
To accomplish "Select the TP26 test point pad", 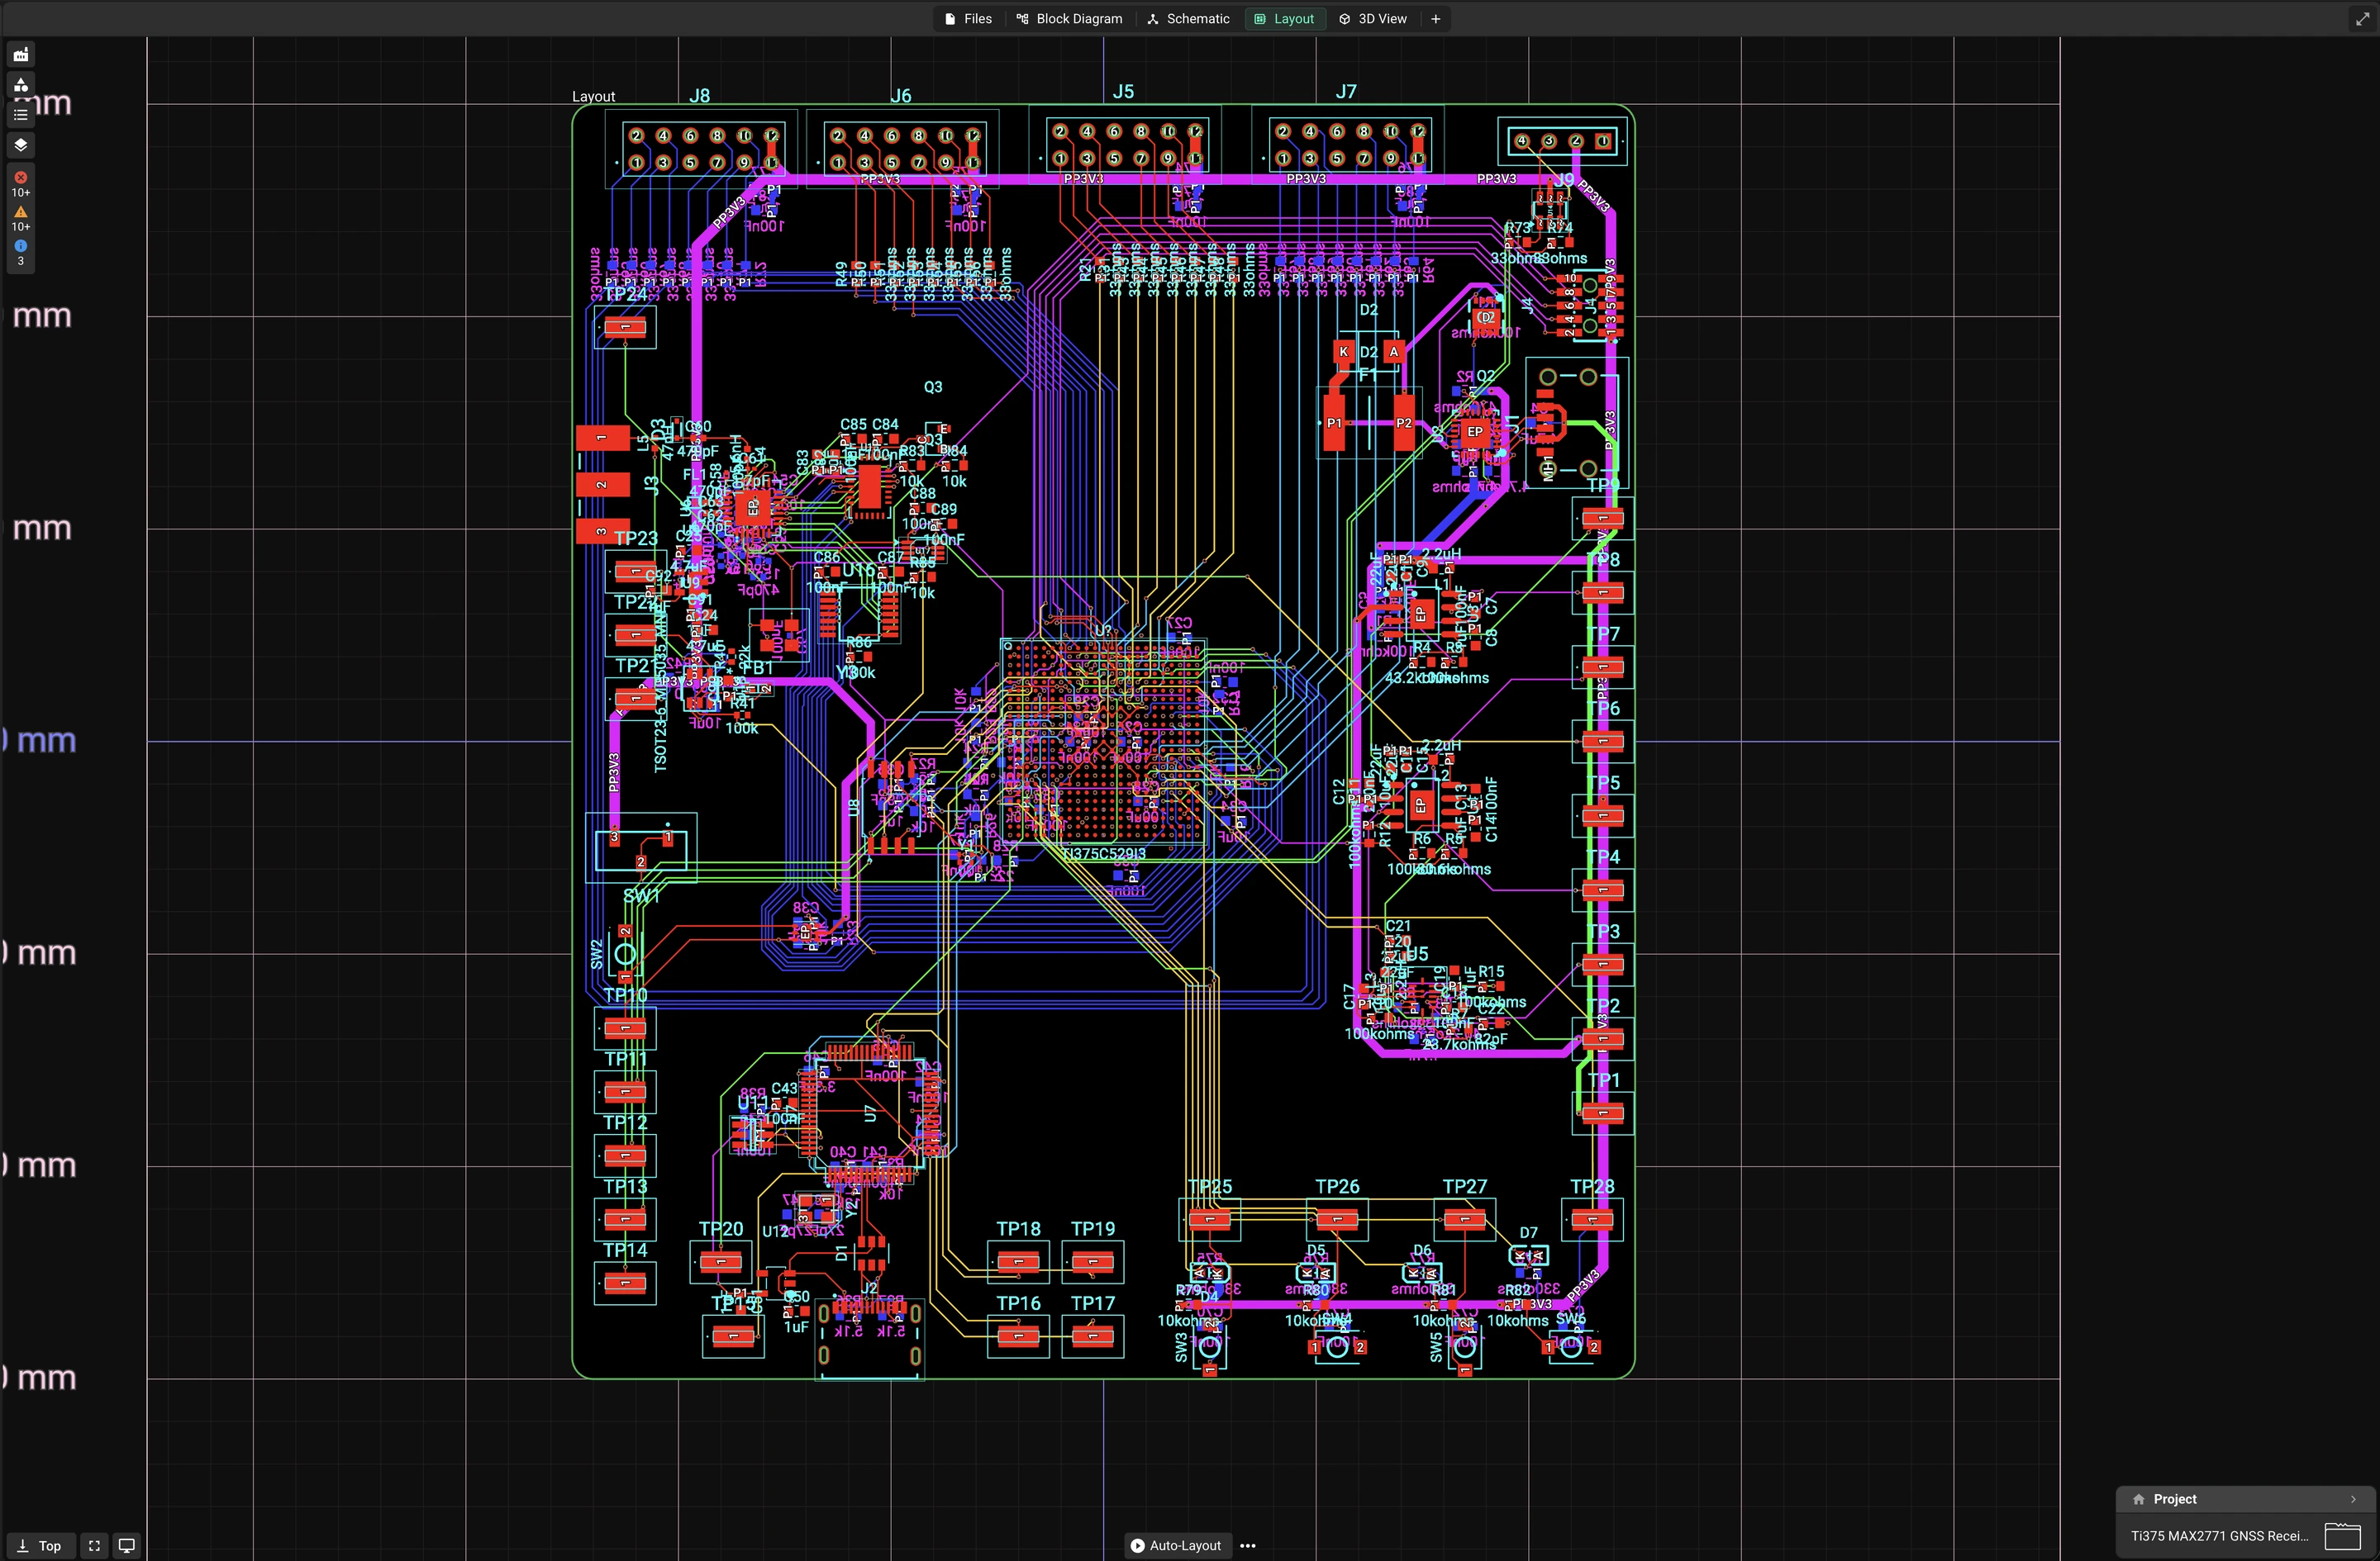I will [x=1337, y=1219].
